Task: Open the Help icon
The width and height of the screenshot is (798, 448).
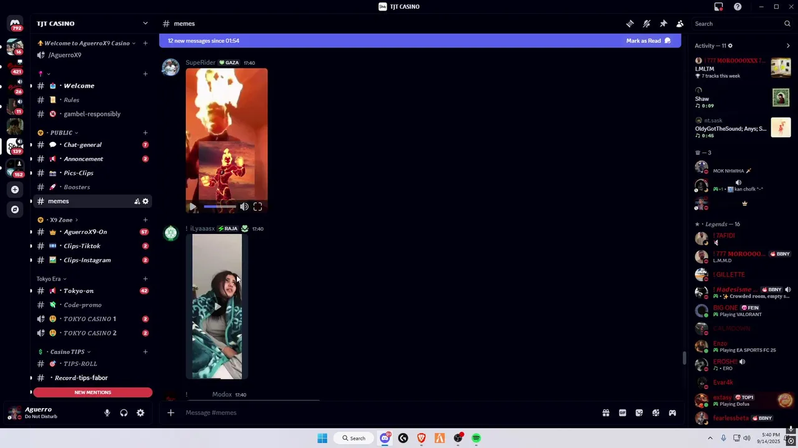Action: (738, 7)
